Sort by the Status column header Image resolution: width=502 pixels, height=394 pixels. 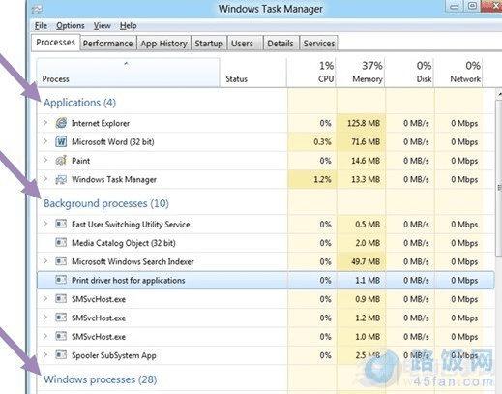click(253, 73)
